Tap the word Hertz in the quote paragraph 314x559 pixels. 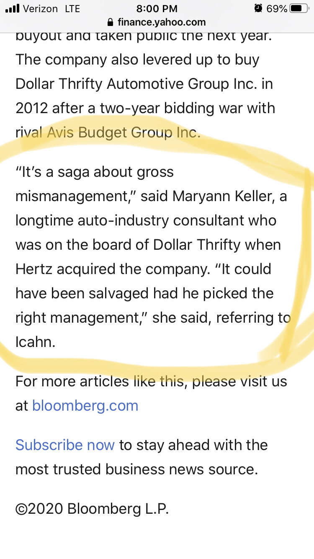coord(33,269)
